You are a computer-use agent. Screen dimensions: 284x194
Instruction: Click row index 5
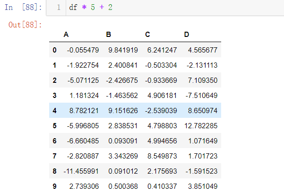tap(54, 126)
